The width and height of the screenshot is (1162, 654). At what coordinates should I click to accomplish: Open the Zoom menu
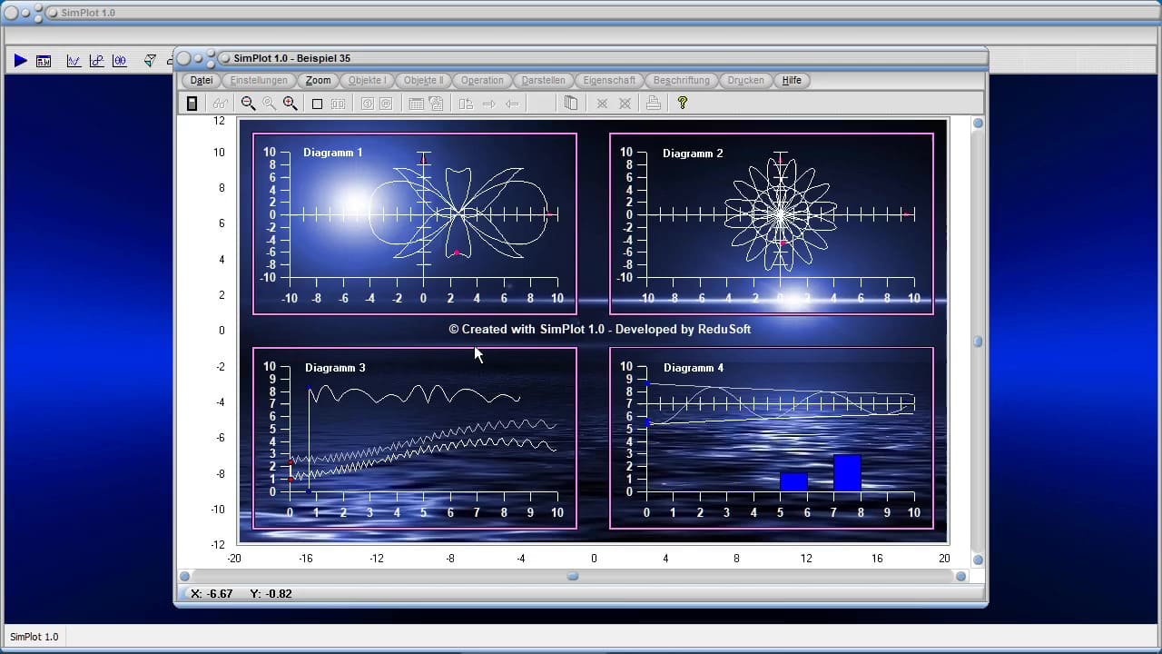(318, 80)
